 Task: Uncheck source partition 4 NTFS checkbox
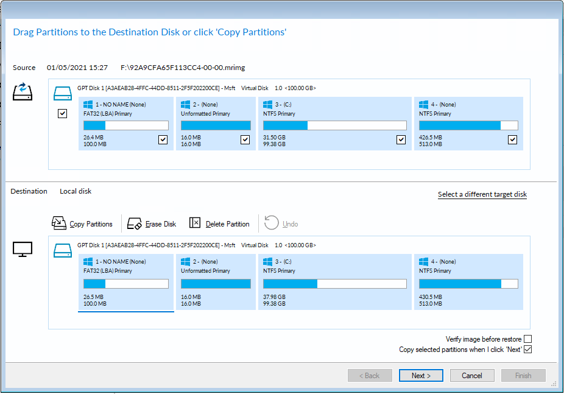(512, 140)
